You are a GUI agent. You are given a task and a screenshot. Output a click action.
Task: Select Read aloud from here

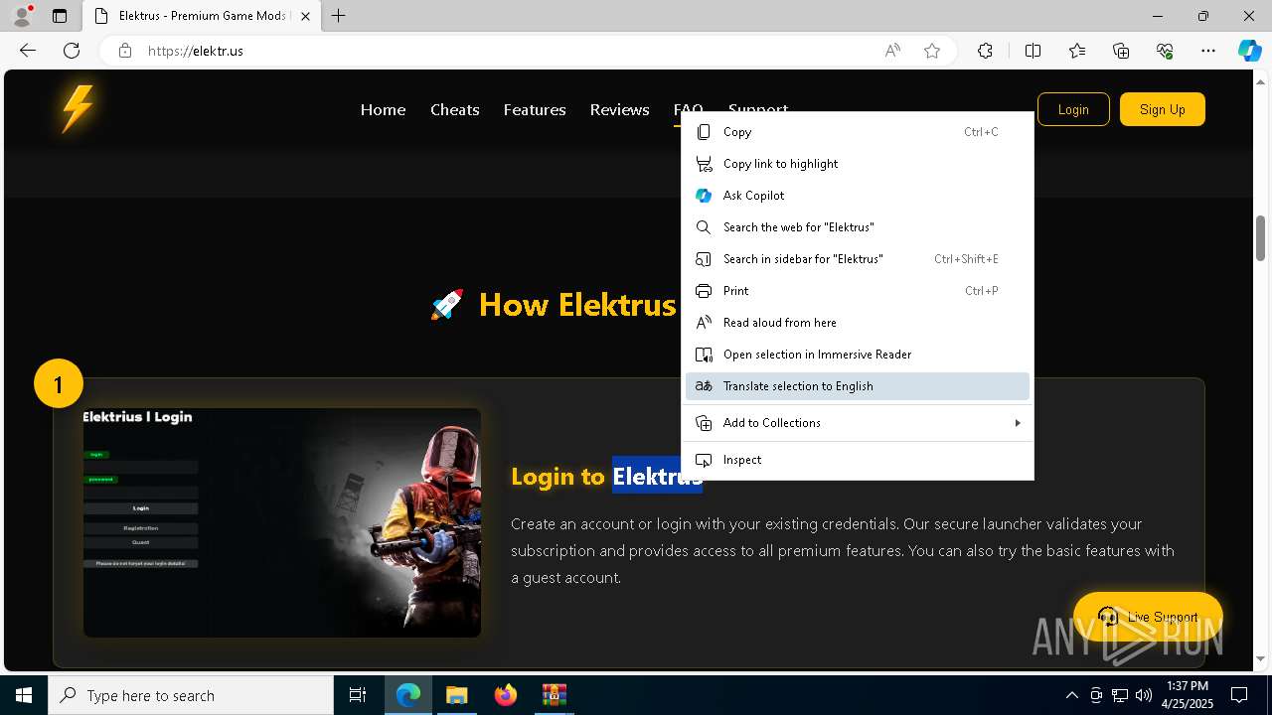point(858,323)
